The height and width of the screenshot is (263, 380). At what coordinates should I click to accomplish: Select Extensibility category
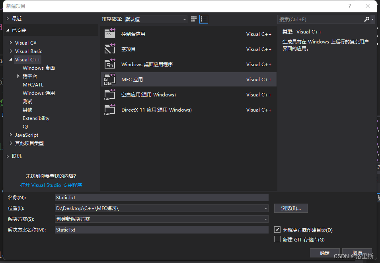pos(36,118)
